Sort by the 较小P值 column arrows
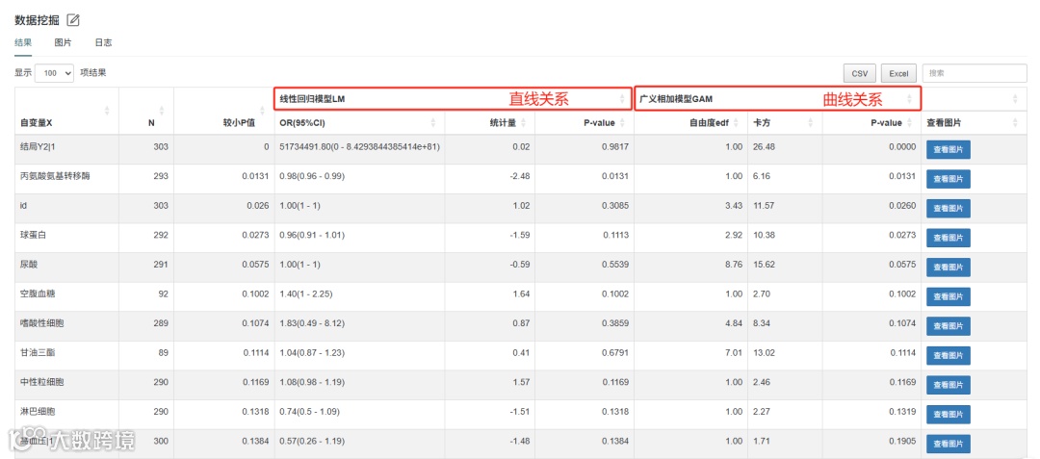The width and height of the screenshot is (1040, 459). pyautogui.click(x=262, y=112)
